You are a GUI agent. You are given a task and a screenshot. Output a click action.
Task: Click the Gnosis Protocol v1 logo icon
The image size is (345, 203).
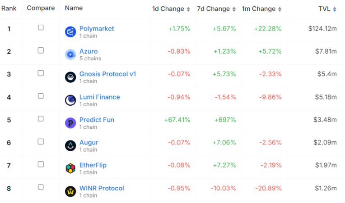coord(70,77)
